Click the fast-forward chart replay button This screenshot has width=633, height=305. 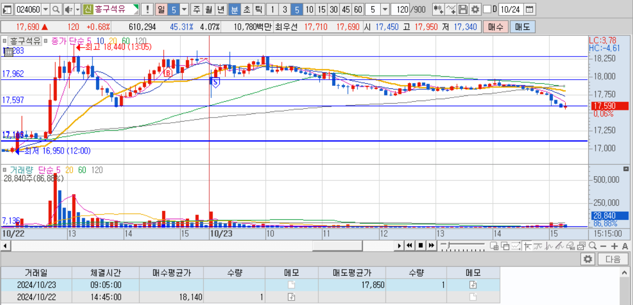tap(431, 245)
